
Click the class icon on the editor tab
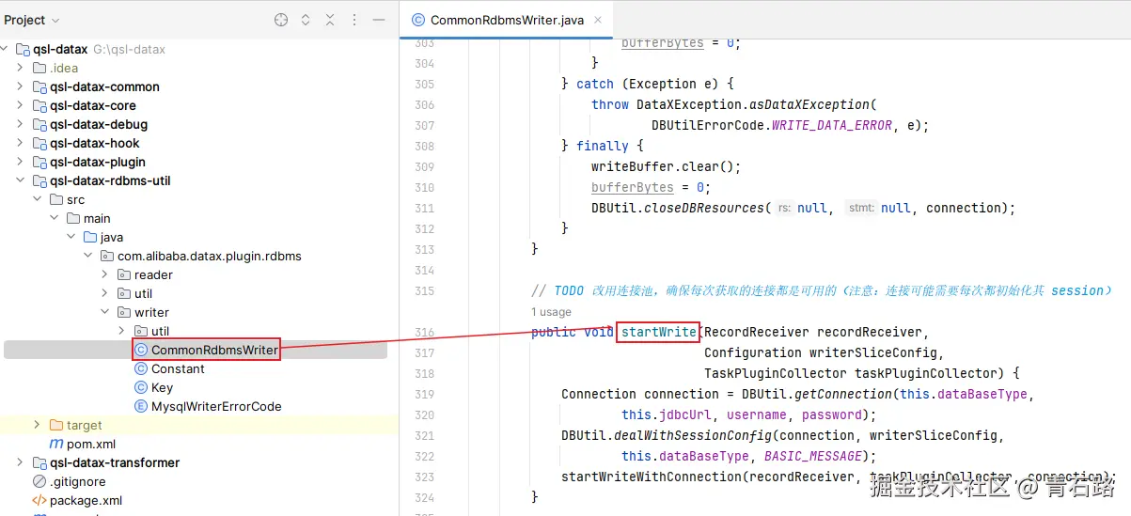pos(417,20)
